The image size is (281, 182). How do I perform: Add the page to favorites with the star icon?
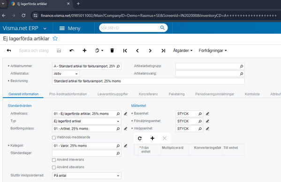[x=55, y=38]
